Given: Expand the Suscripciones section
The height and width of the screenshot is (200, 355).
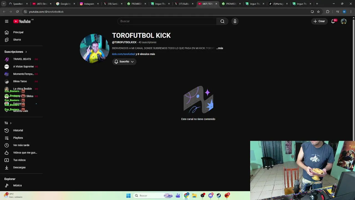Looking at the screenshot, I should (x=16, y=52).
